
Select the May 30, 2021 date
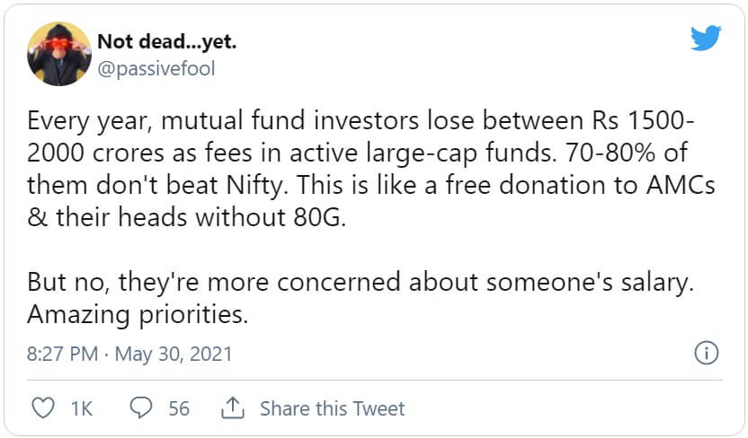(x=173, y=354)
